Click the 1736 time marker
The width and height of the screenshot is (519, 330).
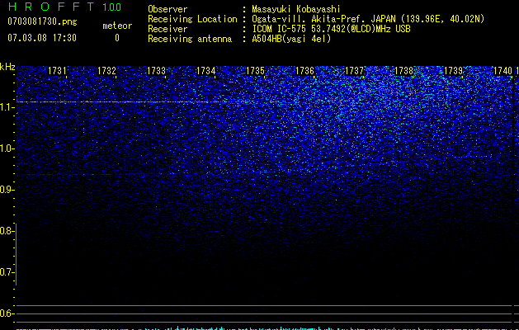[x=304, y=71]
